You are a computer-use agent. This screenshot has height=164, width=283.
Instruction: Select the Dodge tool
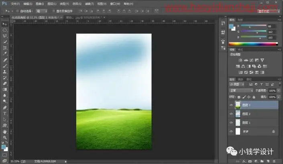(x=5, y=101)
